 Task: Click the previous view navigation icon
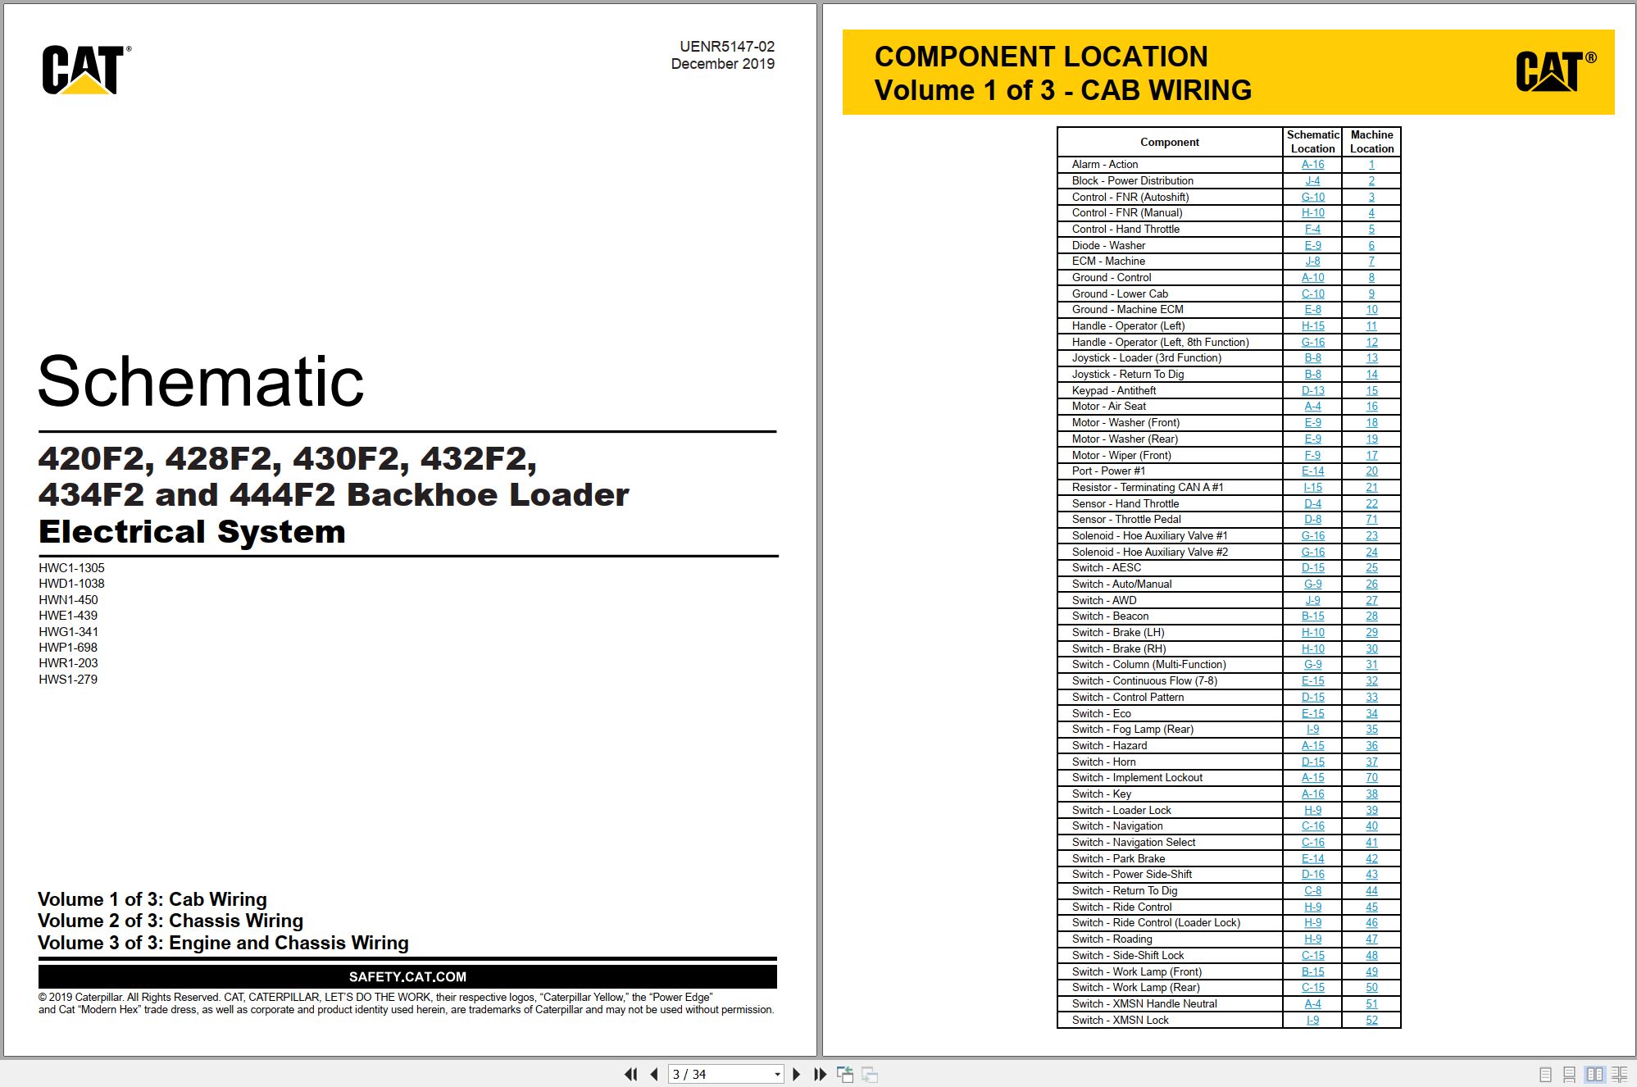click(845, 1074)
